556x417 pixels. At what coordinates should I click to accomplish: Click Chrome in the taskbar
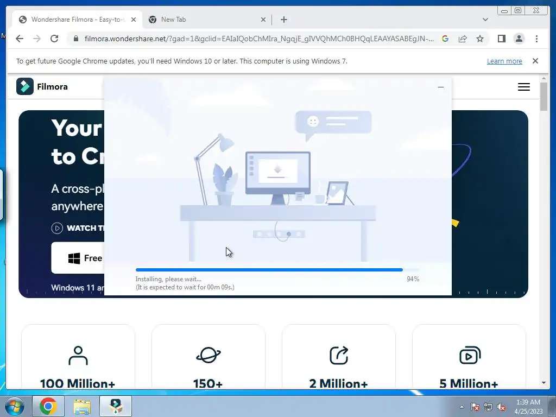[48, 406]
